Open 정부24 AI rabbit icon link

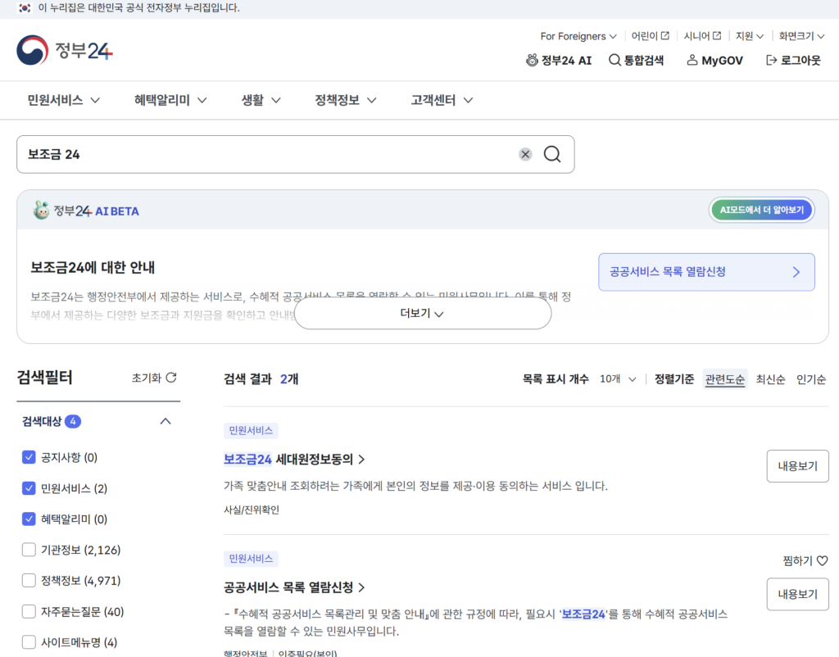tap(532, 60)
